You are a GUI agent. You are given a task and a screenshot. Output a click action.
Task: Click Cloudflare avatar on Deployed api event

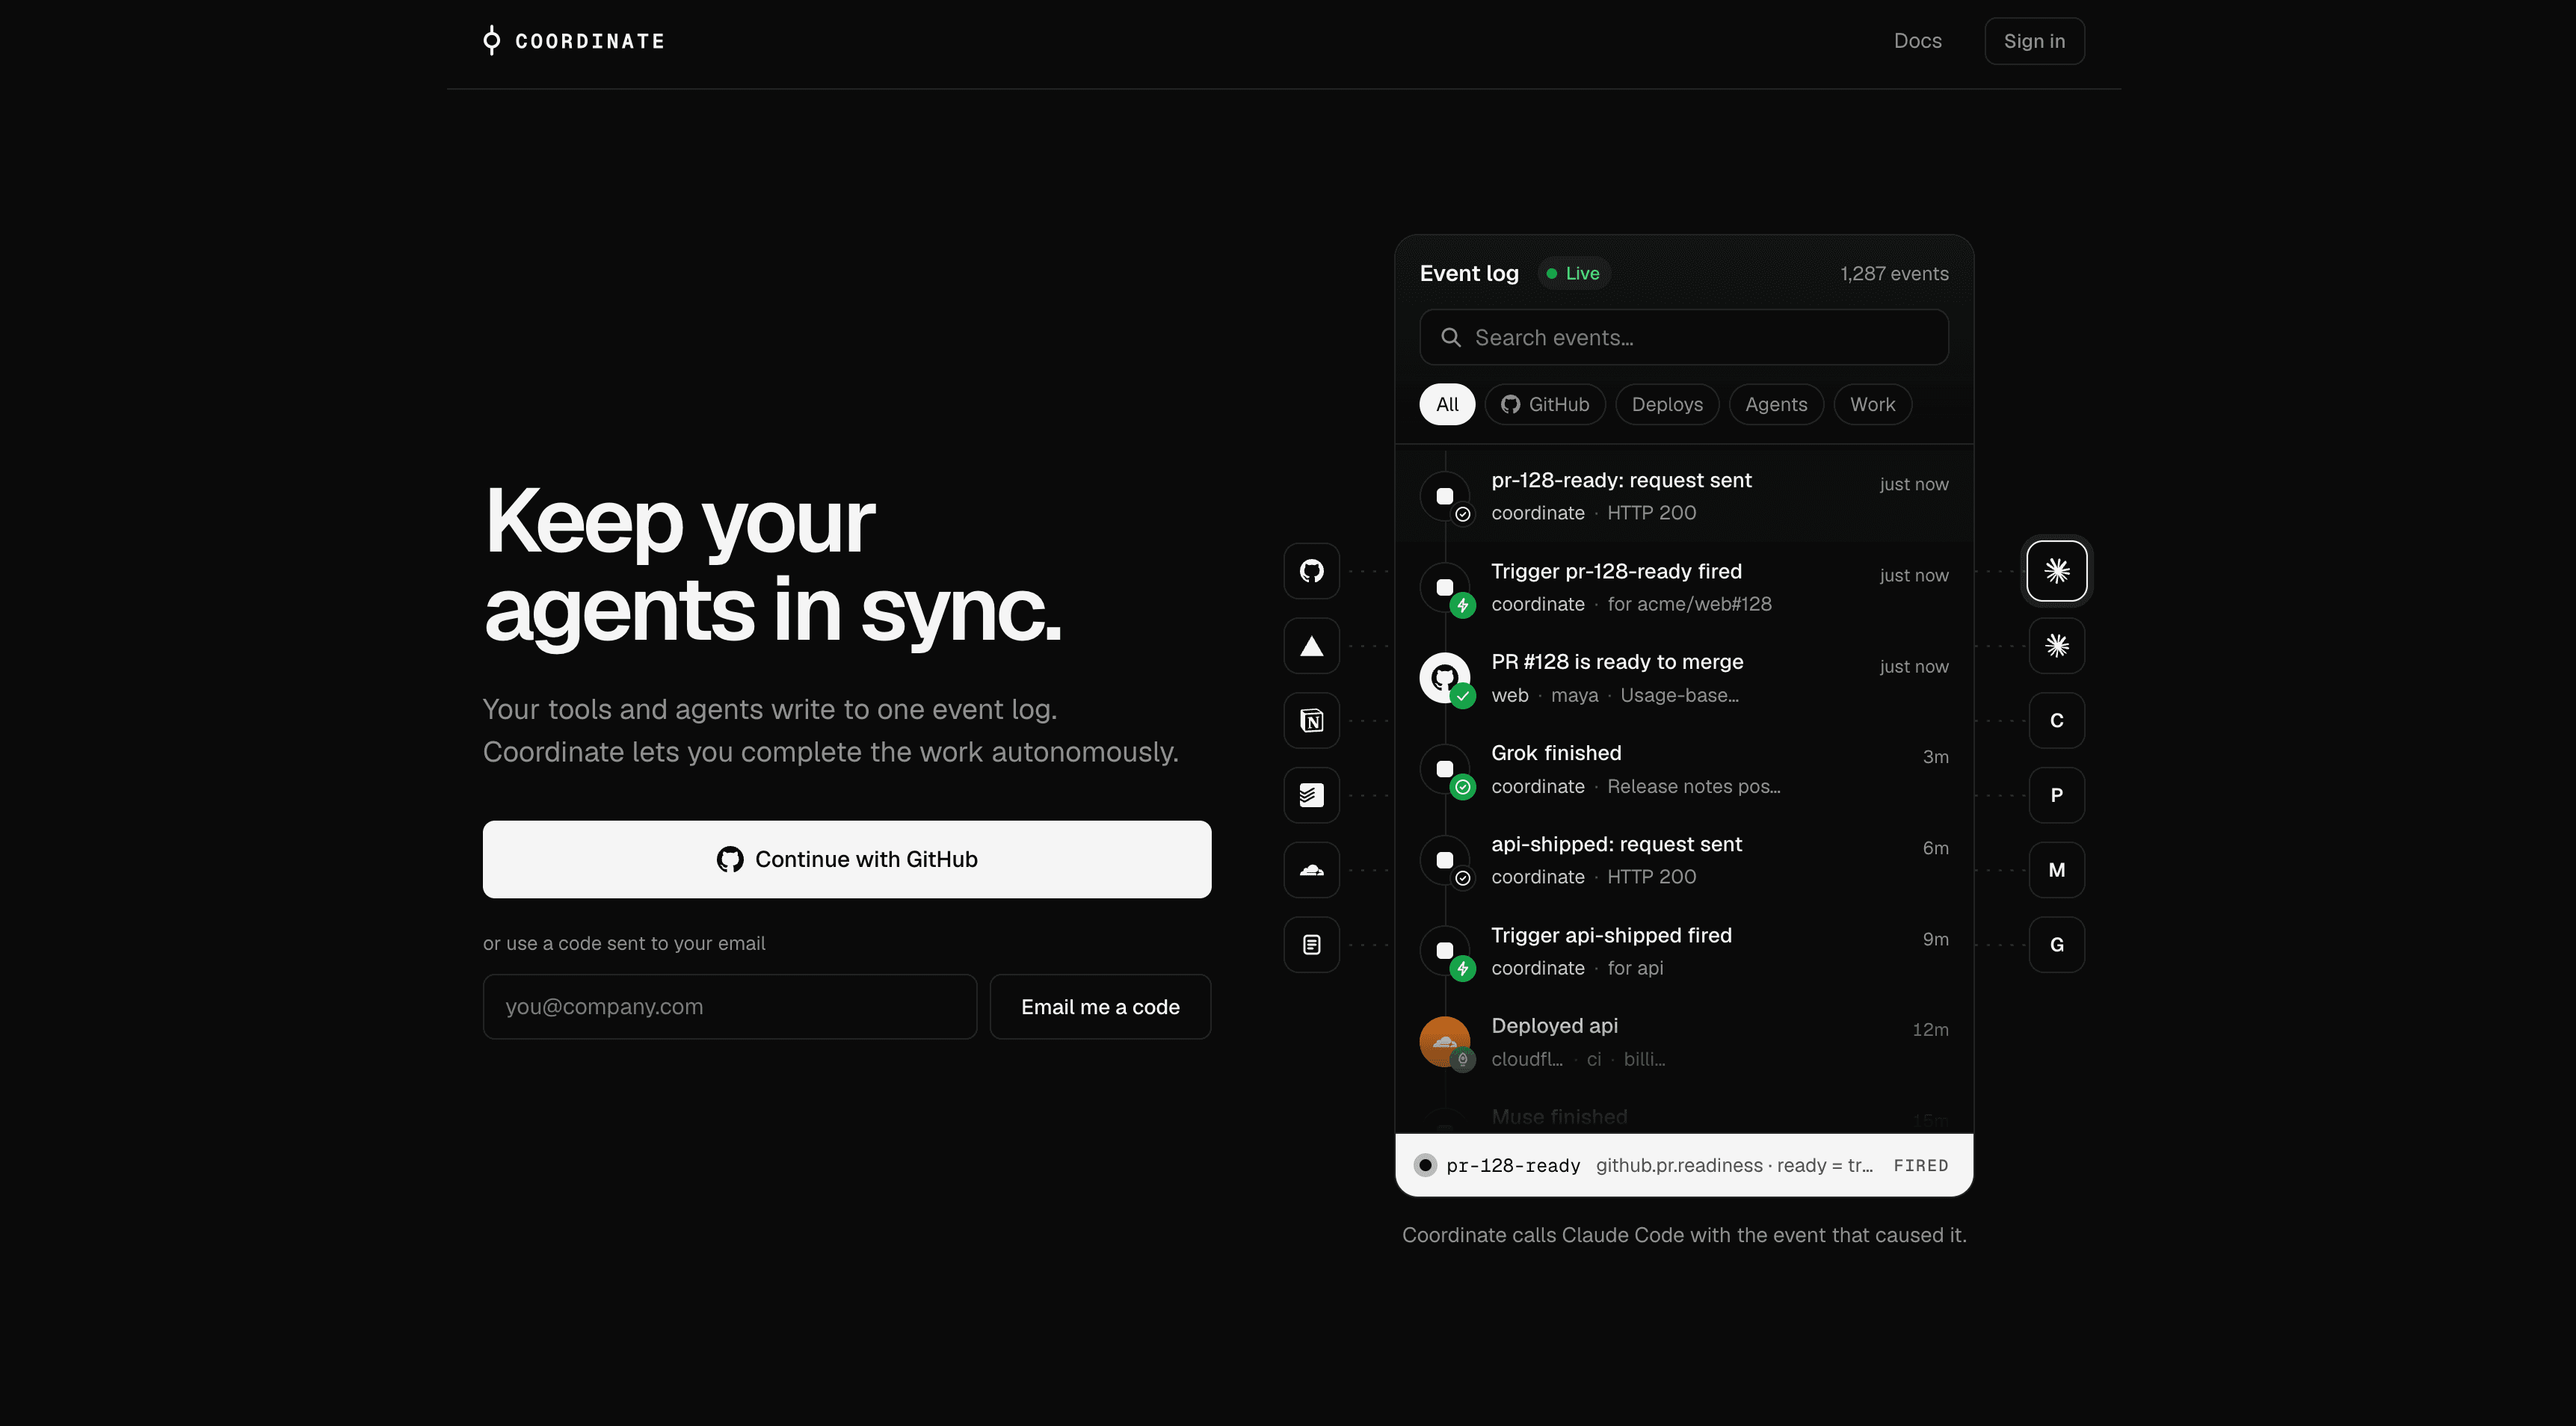[1444, 1041]
